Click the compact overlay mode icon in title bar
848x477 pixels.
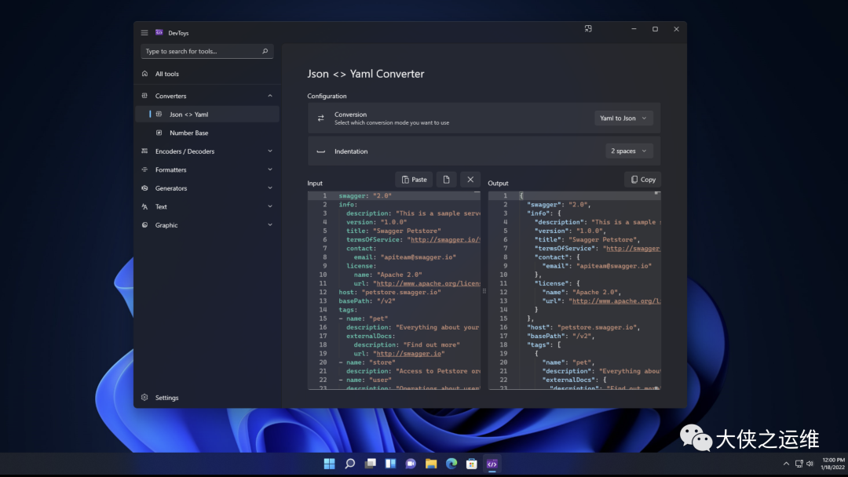588,28
